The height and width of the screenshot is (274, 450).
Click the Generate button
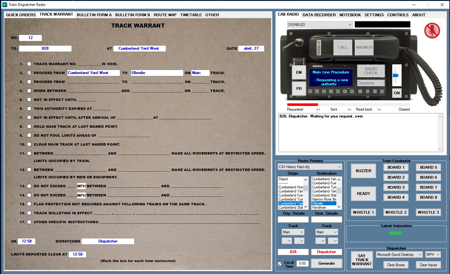click(326, 263)
